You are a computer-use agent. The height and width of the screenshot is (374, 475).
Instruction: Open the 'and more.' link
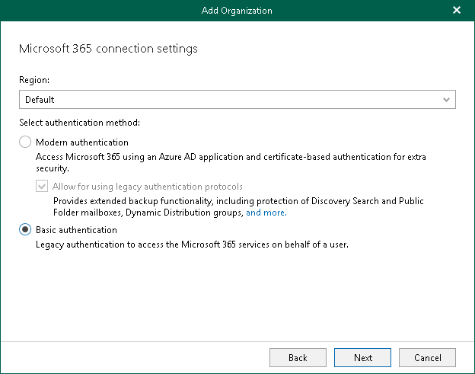pos(266,213)
